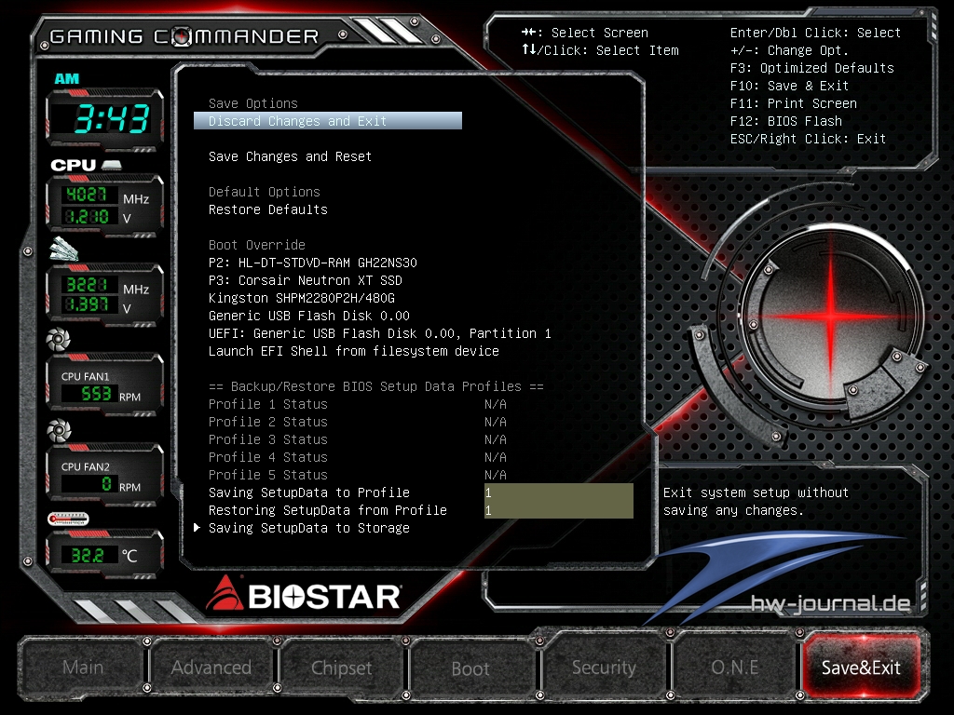Screen dimensions: 954x715
Task: Click the Boot Override heading
Action: (x=257, y=245)
